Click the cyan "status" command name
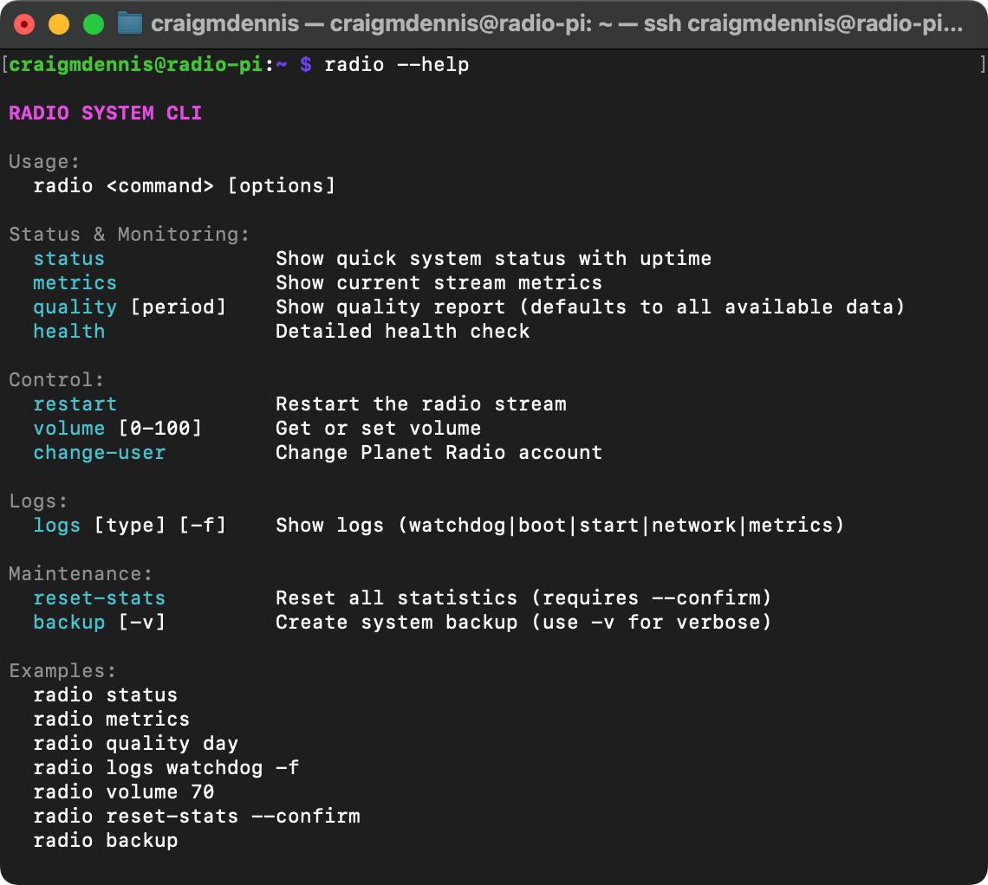This screenshot has height=885, width=988. (x=68, y=259)
